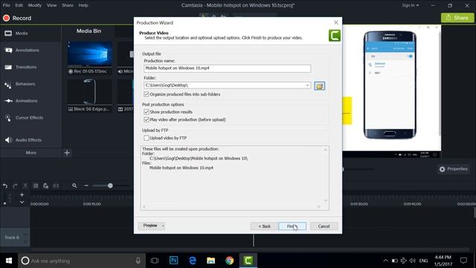Image resolution: width=476 pixels, height=268 pixels.
Task: Click the Back button in wizard
Action: point(265,226)
